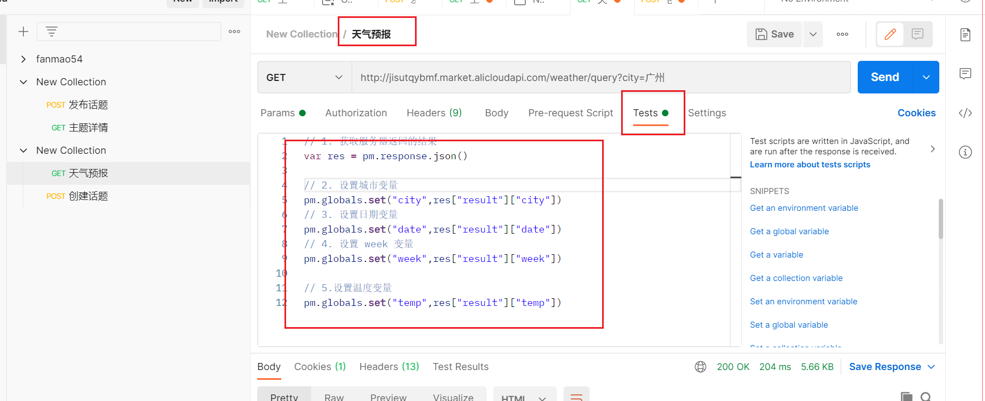Viewport: 985px width, 401px height.
Task: Click the globe network icon near 200 OK
Action: point(701,367)
